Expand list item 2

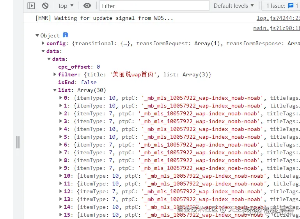click(x=60, y=113)
